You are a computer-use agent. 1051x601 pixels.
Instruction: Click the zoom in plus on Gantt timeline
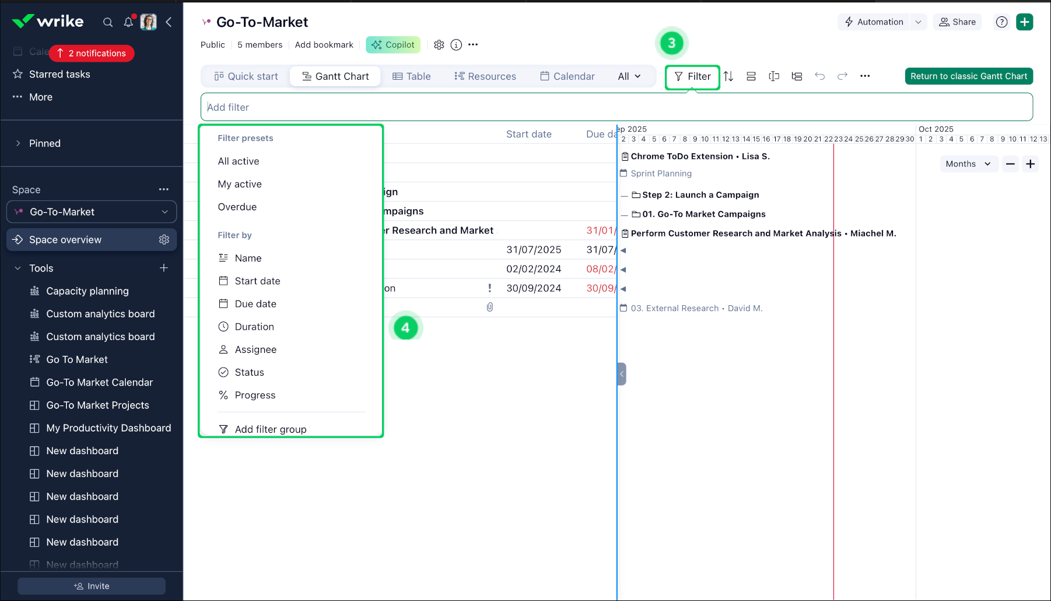point(1031,164)
